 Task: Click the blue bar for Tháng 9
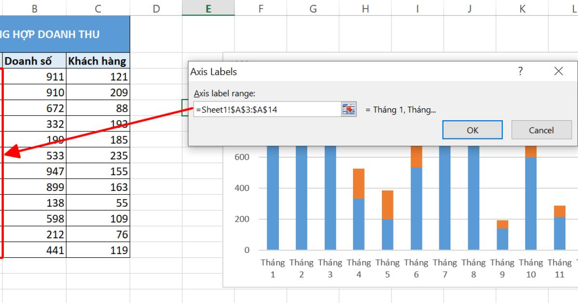[x=502, y=238]
